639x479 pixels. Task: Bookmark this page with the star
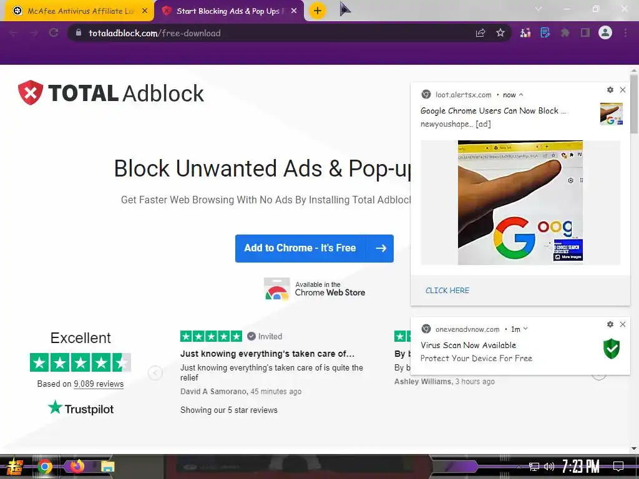pos(500,33)
